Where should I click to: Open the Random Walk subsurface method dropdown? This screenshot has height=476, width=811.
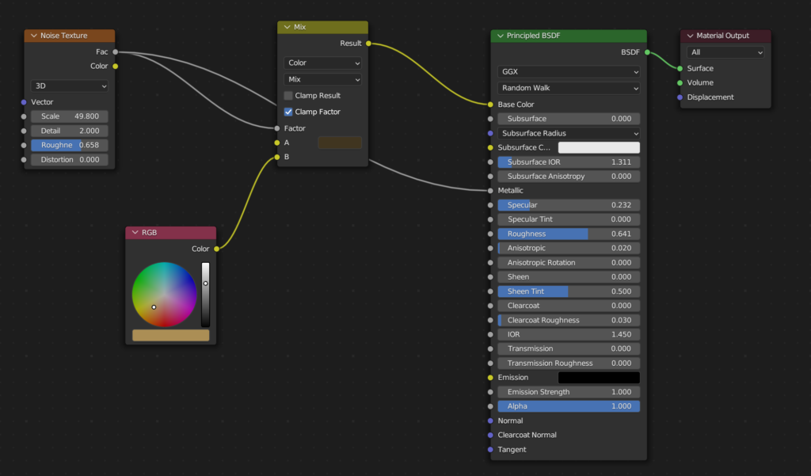pyautogui.click(x=569, y=88)
